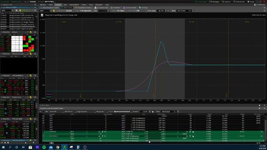The image size is (267, 150).
Task: Remove the first VERTICAL simulated trade with X
Action: pos(262,132)
